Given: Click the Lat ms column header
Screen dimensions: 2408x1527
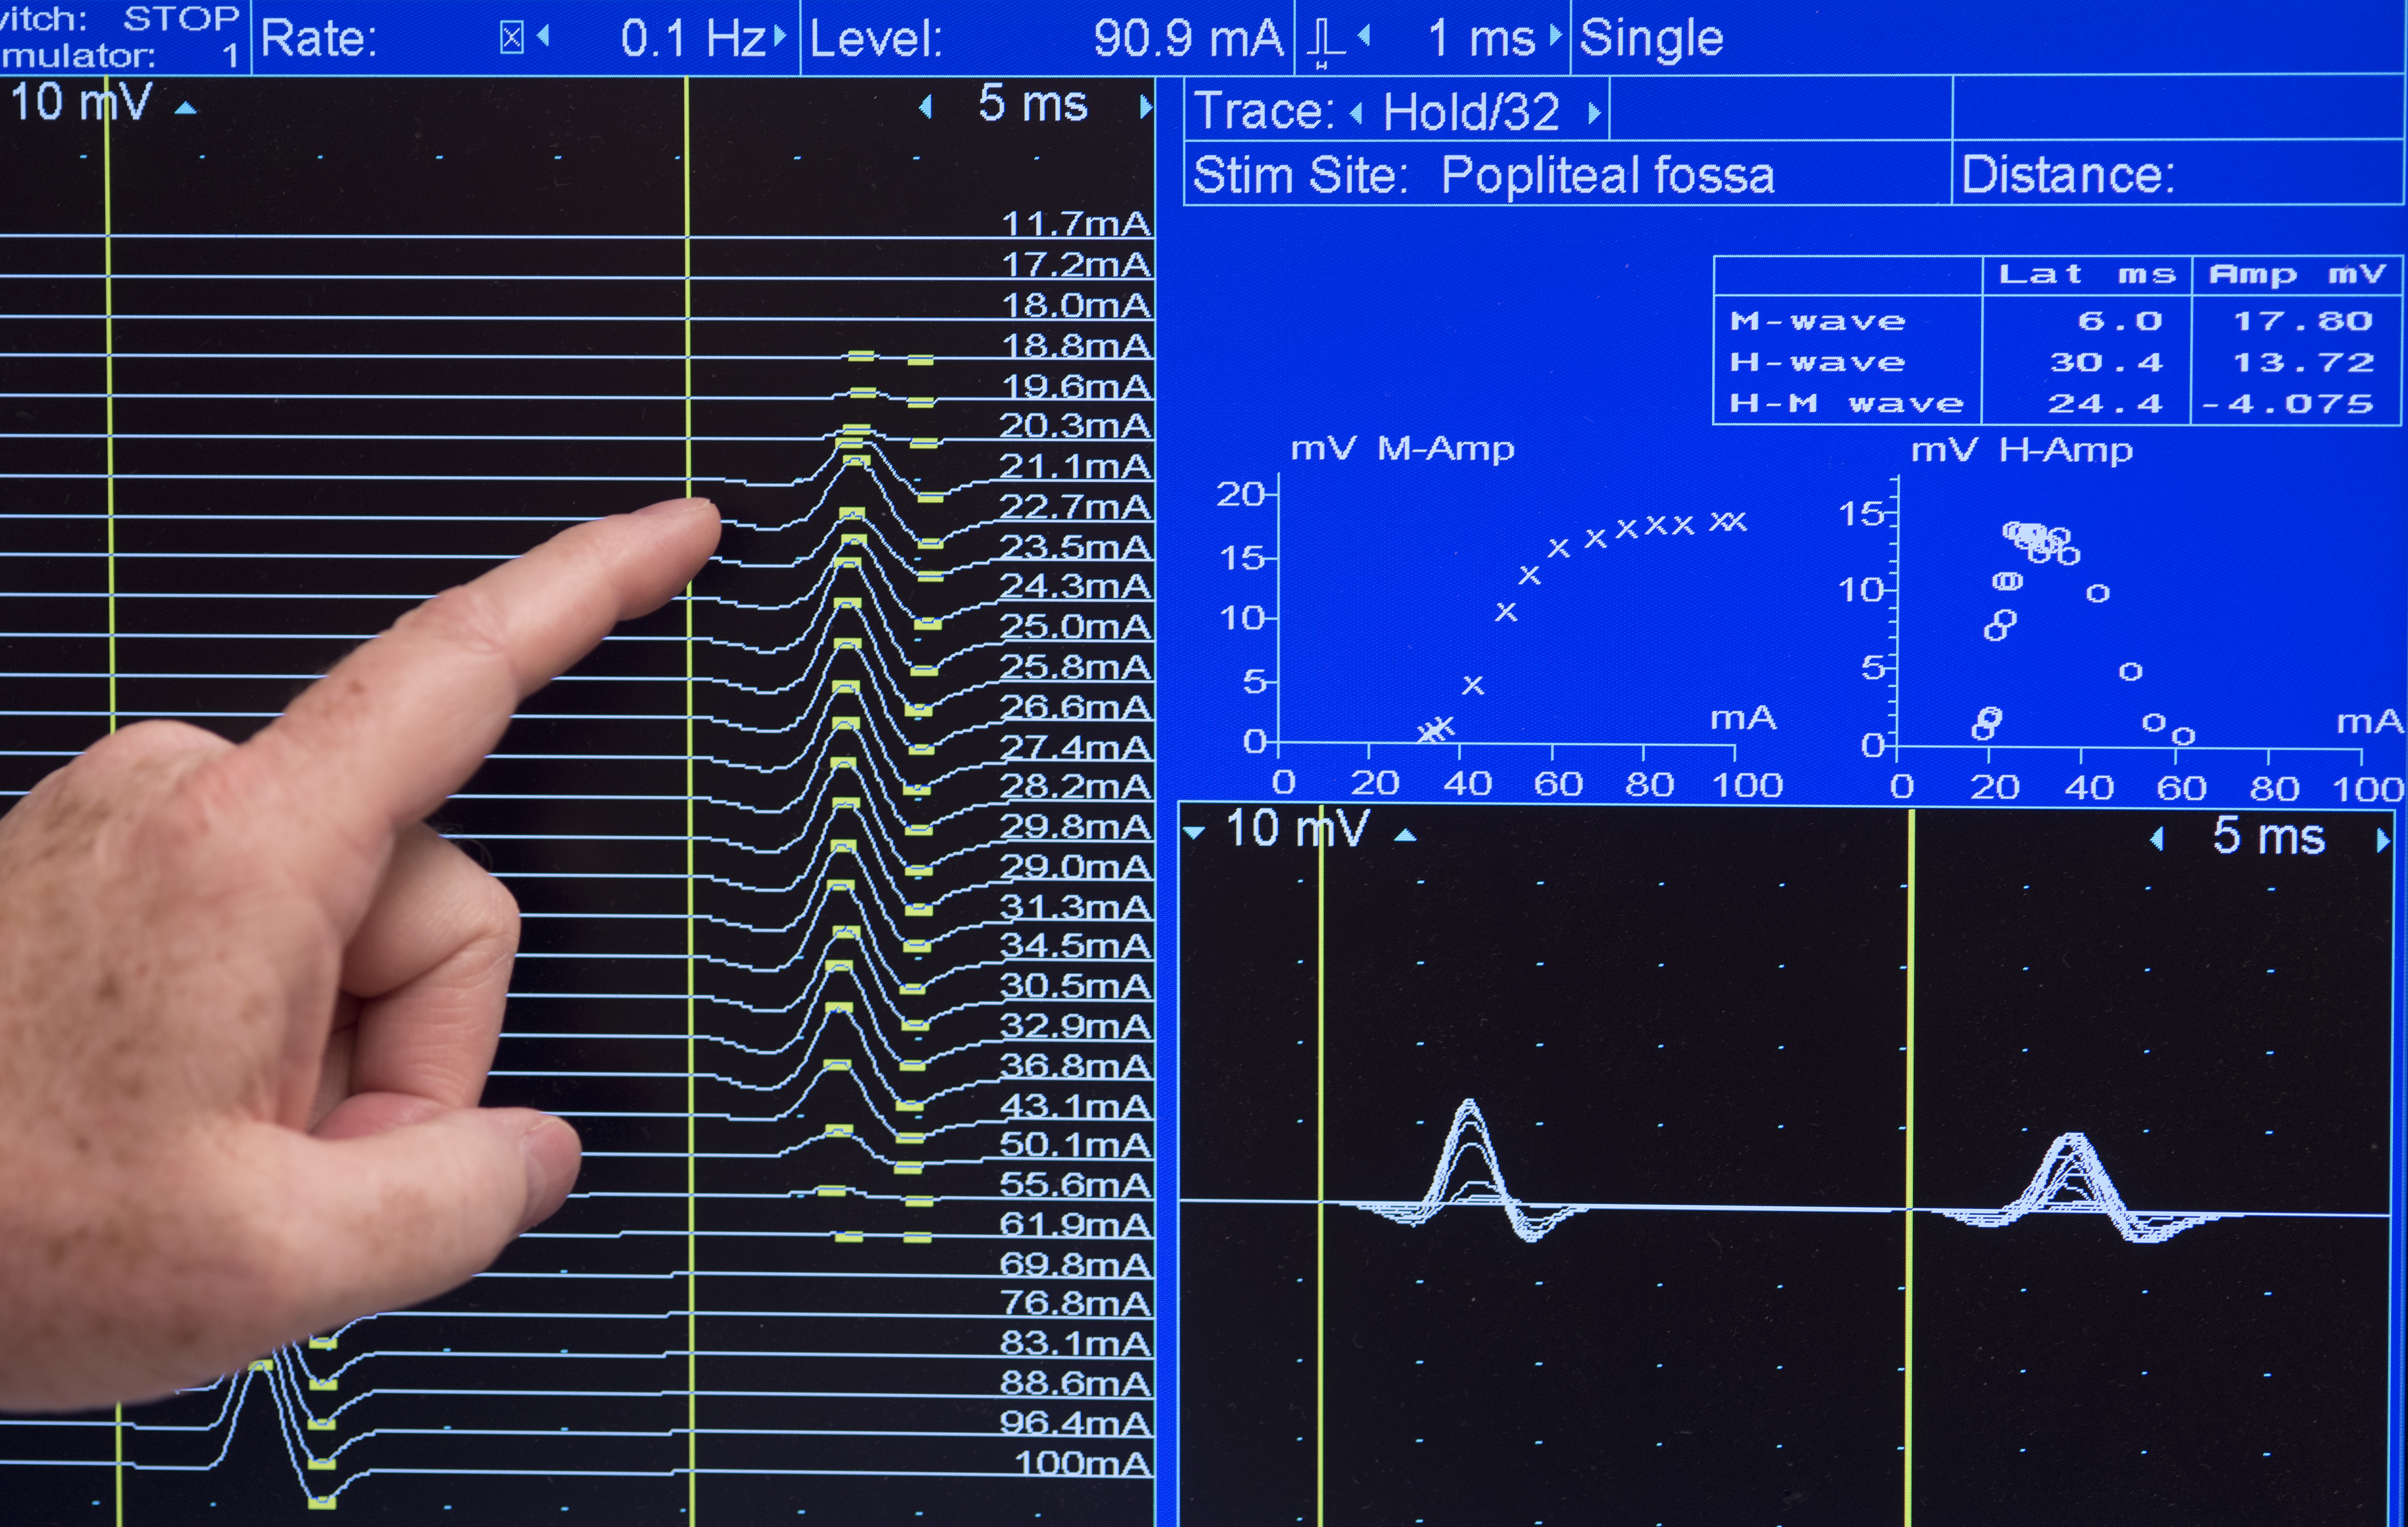Looking at the screenshot, I should [2087, 274].
